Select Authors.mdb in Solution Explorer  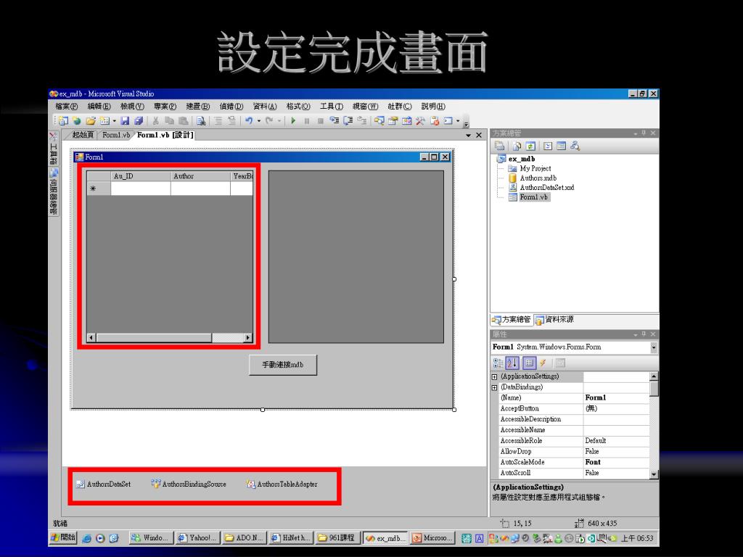pyautogui.click(x=538, y=178)
